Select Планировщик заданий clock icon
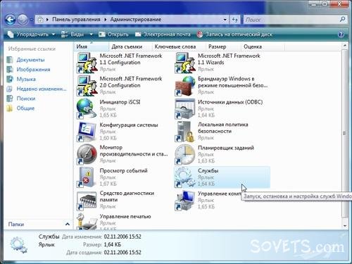The image size is (352, 264). (185, 154)
